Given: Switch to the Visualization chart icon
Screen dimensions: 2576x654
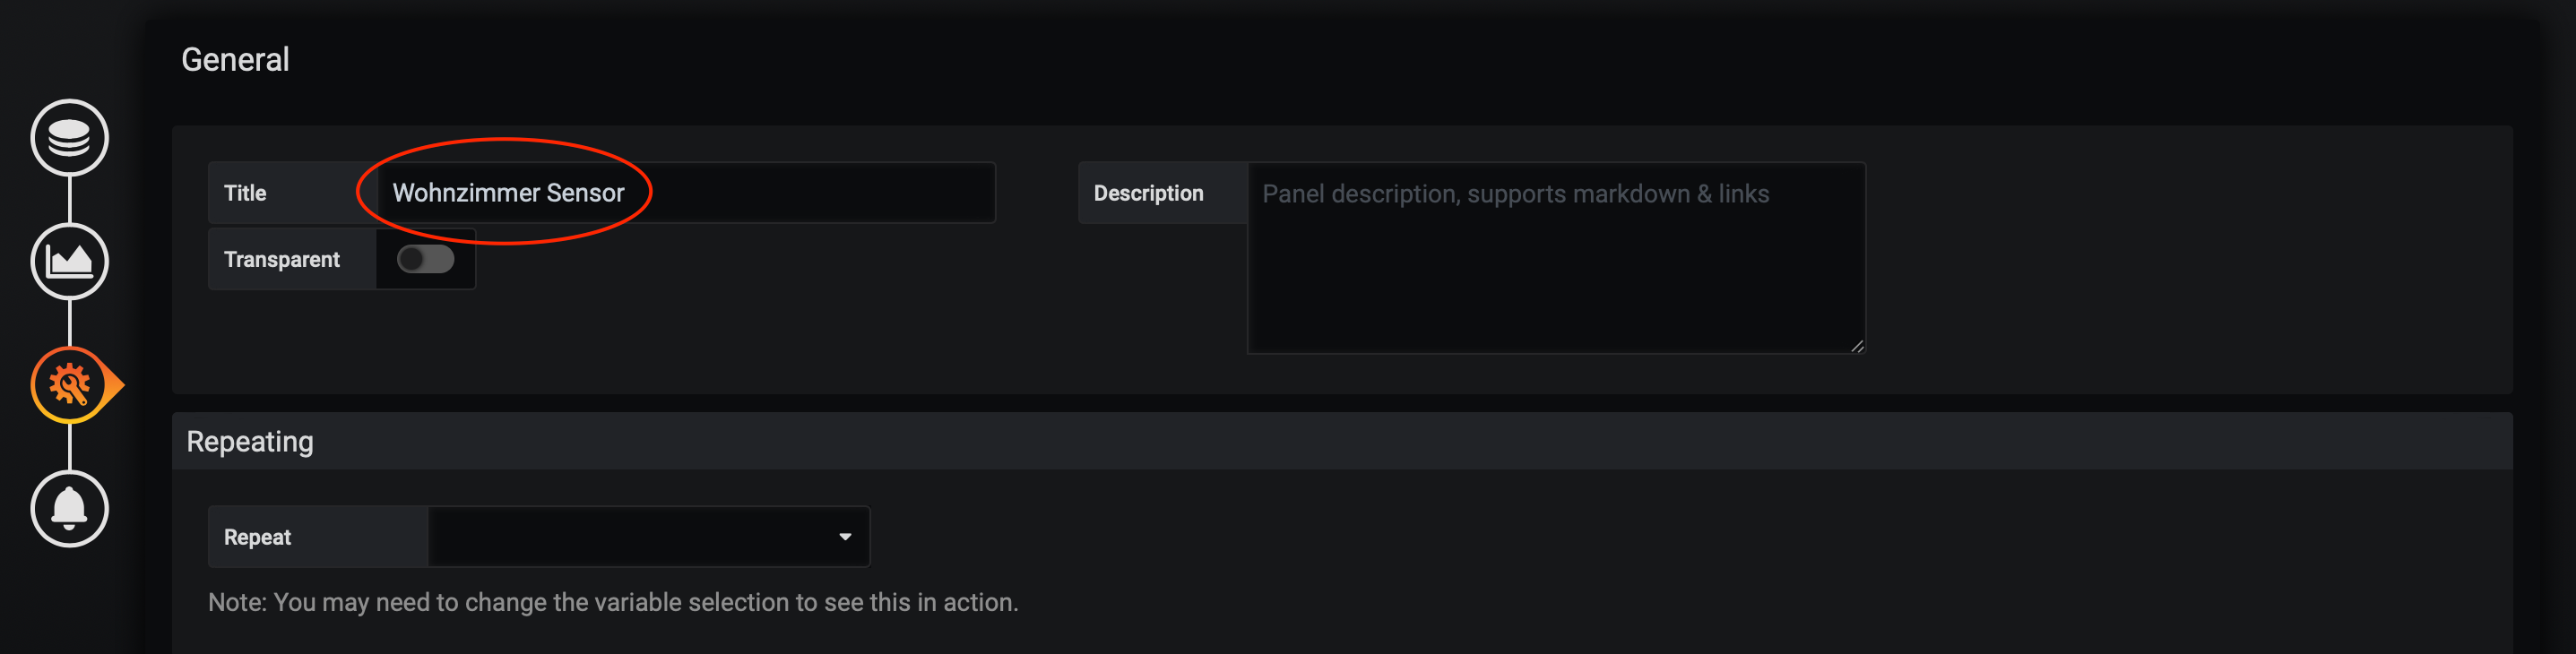Looking at the screenshot, I should click(x=69, y=262).
